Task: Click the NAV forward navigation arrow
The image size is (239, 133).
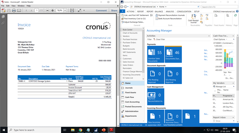Action: [x=125, y=7]
